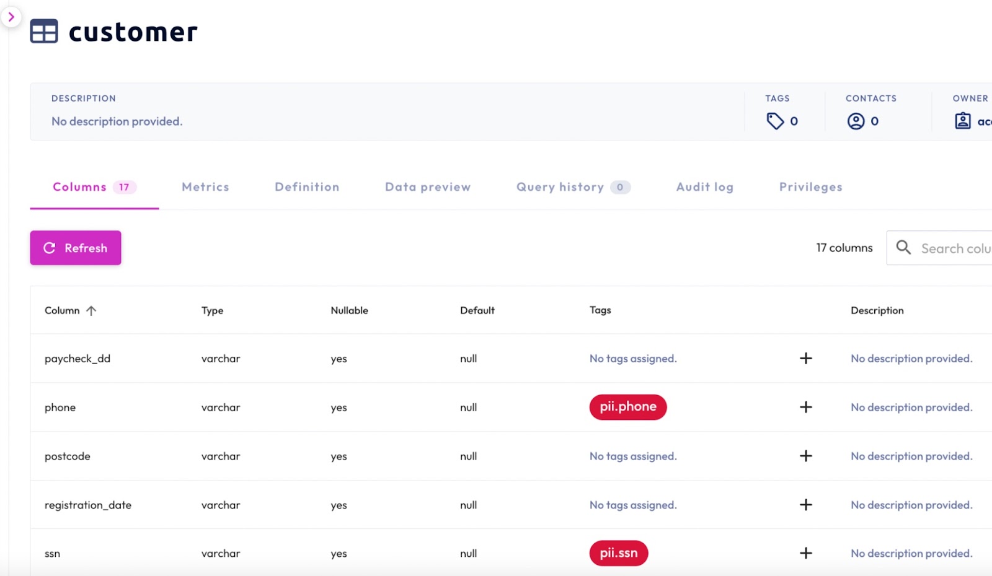
Task: Click the pii.ssn tag on ssn row
Action: 618,552
